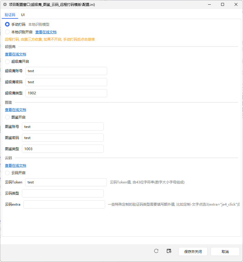Screen dimensions: 243x262
Task: Follow 查看在线文档 link under 图鉴 section
Action: (15, 110)
